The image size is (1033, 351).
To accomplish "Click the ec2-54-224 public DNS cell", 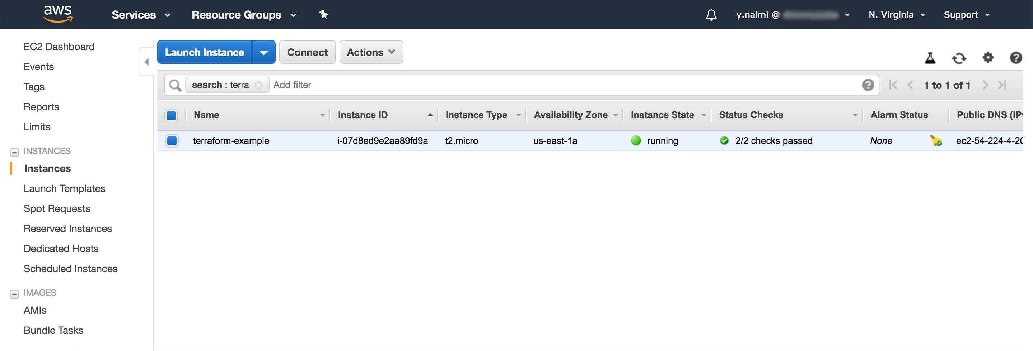I will tap(989, 140).
